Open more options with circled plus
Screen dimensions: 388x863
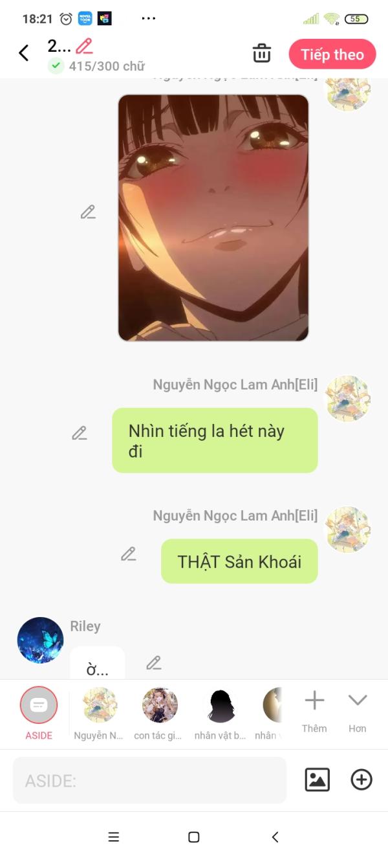tap(361, 779)
